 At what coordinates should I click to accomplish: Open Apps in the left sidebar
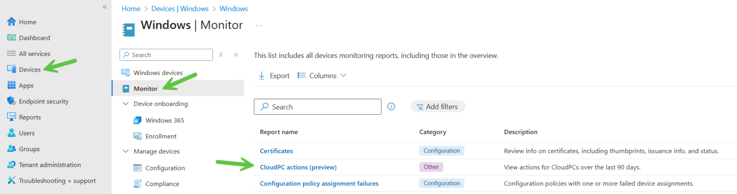26,86
